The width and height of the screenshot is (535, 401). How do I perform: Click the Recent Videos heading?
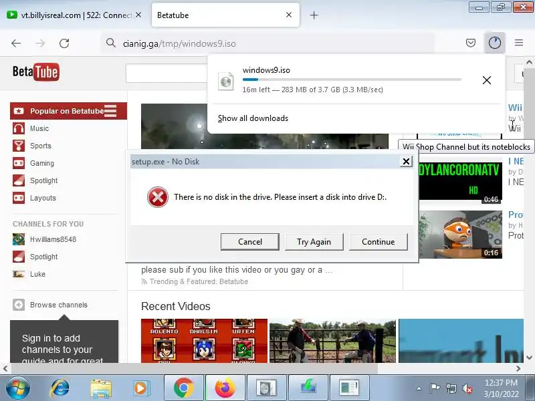[176, 306]
